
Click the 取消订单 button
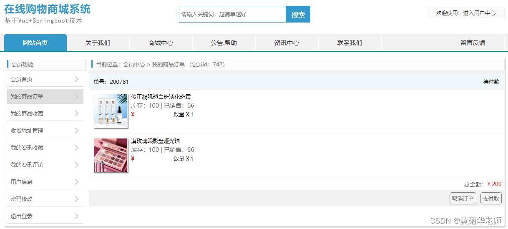click(x=463, y=199)
